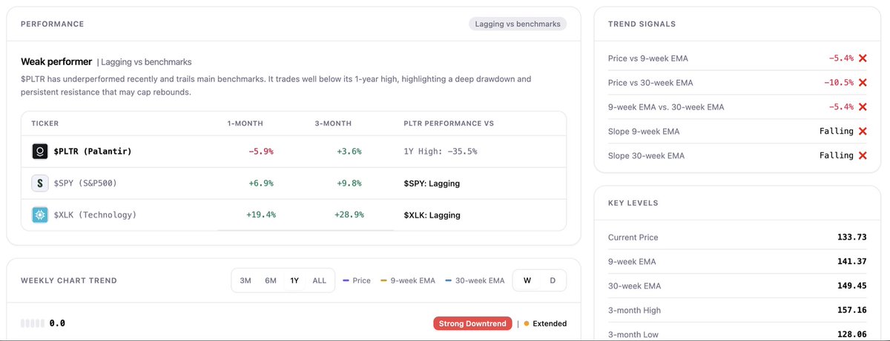
Task: Click 30-week EMA level value 149.45
Action: pos(851,286)
